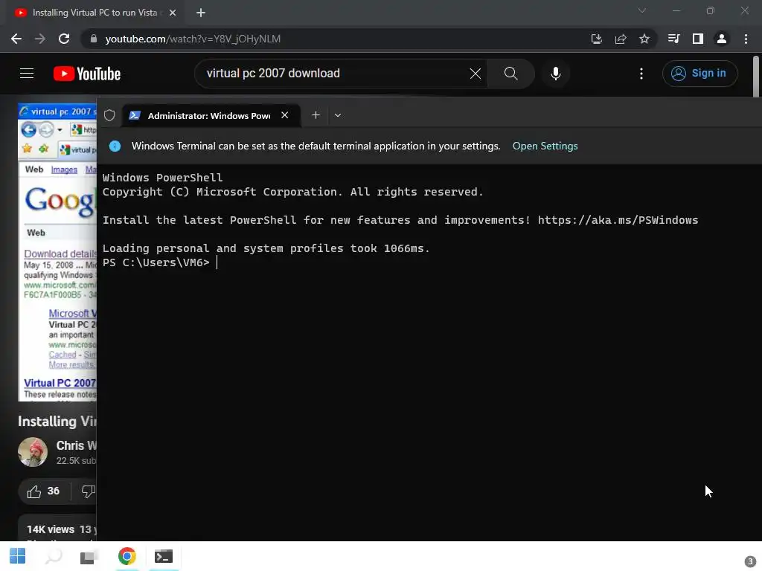Click Open Settings in the Terminal info bar
This screenshot has height=571, width=762.
pos(545,146)
